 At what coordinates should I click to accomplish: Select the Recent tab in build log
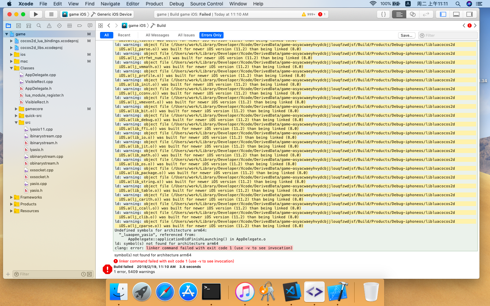124,35
